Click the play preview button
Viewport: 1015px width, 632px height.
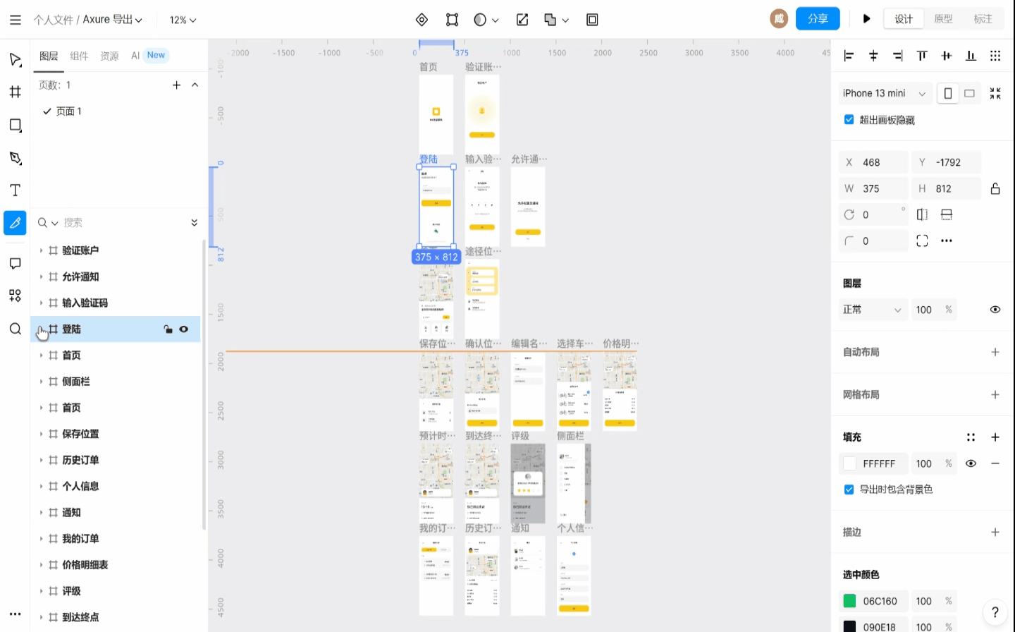[866, 19]
